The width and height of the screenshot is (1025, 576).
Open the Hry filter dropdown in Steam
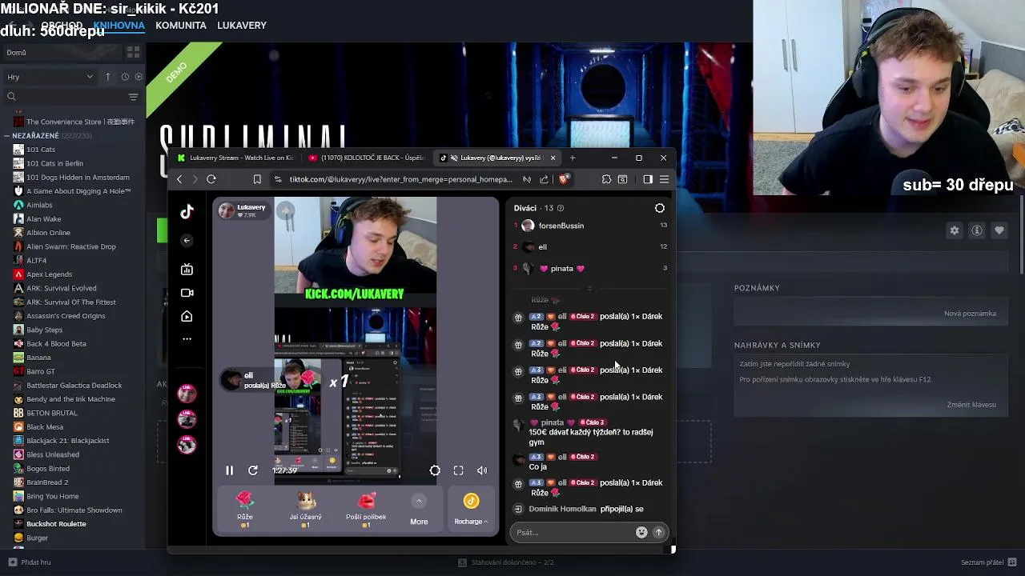click(x=50, y=77)
